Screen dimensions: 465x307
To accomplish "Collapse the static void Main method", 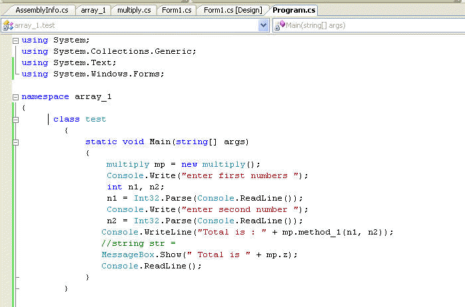I will pos(16,142).
